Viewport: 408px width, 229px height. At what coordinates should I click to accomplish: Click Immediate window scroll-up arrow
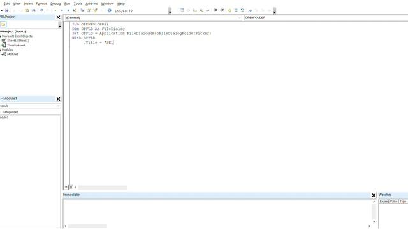click(374, 202)
